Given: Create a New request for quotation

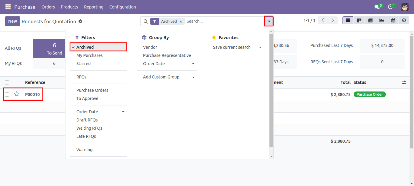Looking at the screenshot, I should 12,21.
